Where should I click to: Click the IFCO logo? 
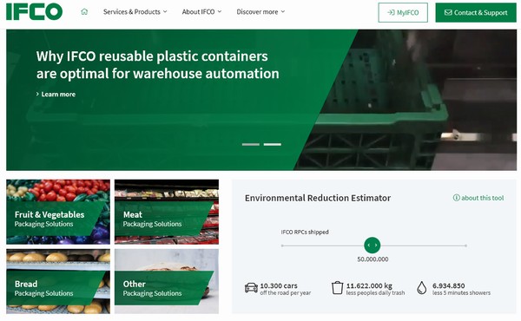[34, 11]
